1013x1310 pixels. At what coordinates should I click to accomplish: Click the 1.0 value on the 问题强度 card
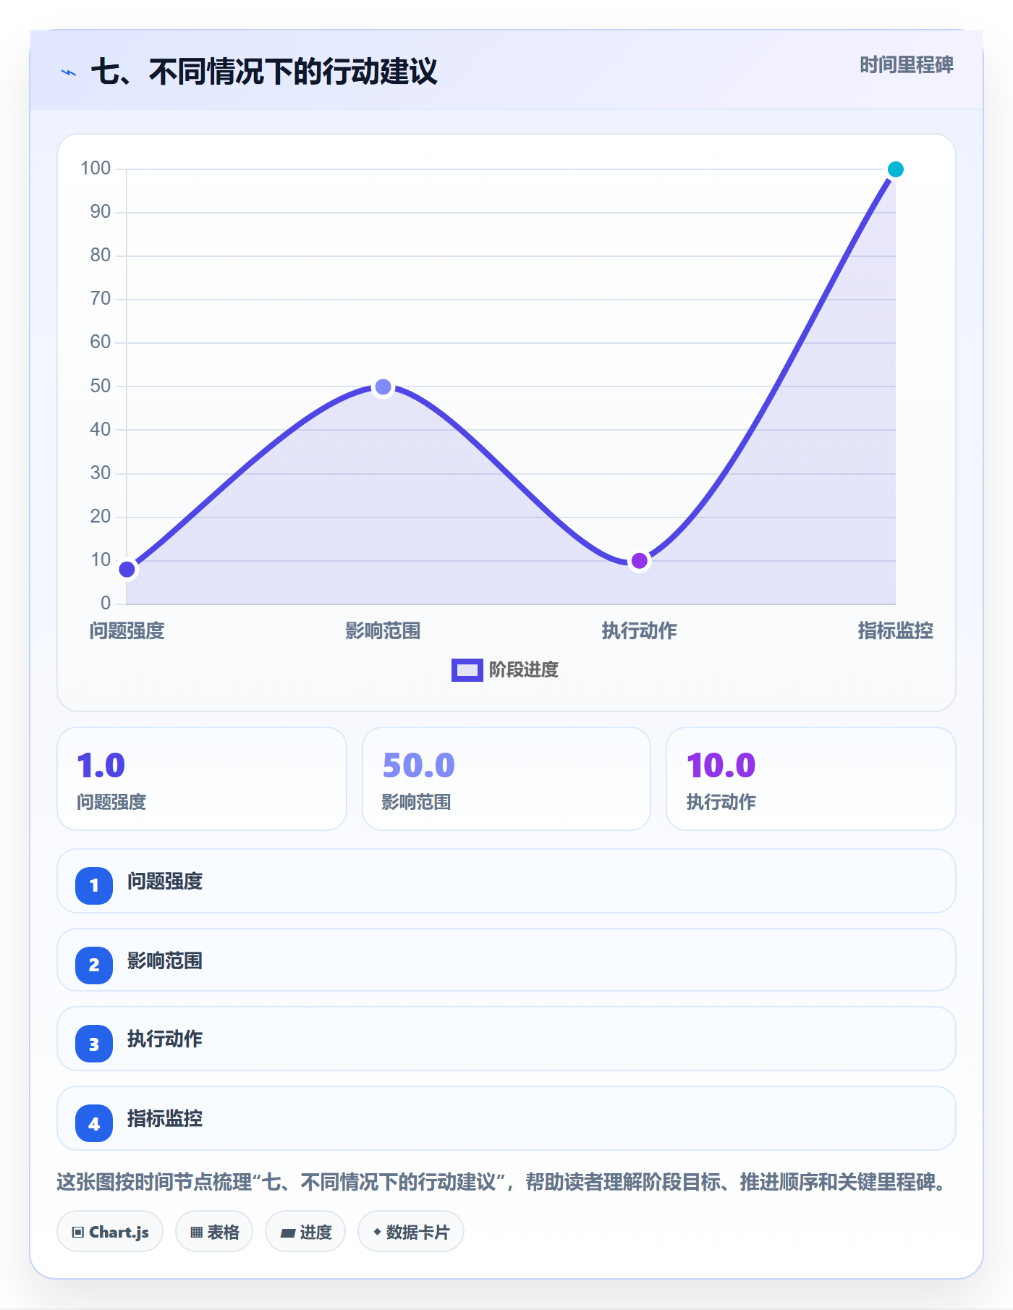[x=101, y=765]
